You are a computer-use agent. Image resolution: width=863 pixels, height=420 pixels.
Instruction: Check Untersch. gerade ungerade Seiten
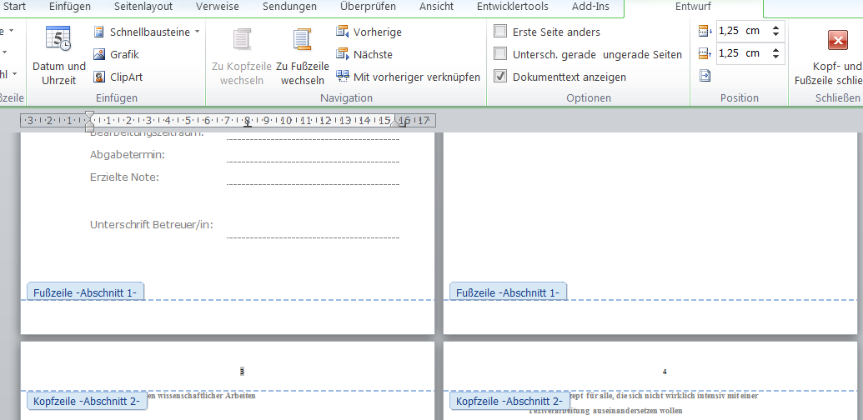click(x=500, y=54)
